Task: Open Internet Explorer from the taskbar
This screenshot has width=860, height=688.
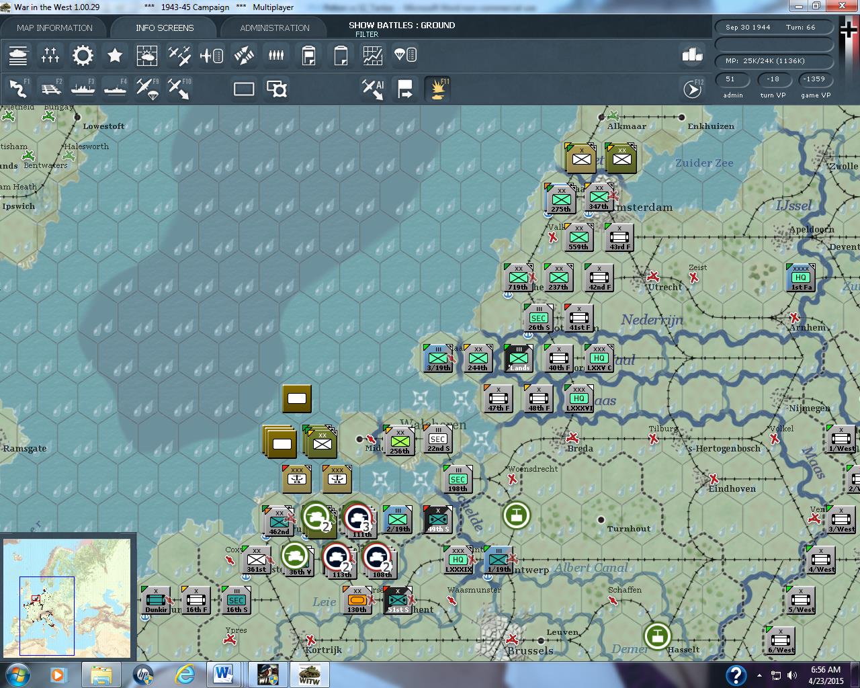Action: tap(185, 674)
